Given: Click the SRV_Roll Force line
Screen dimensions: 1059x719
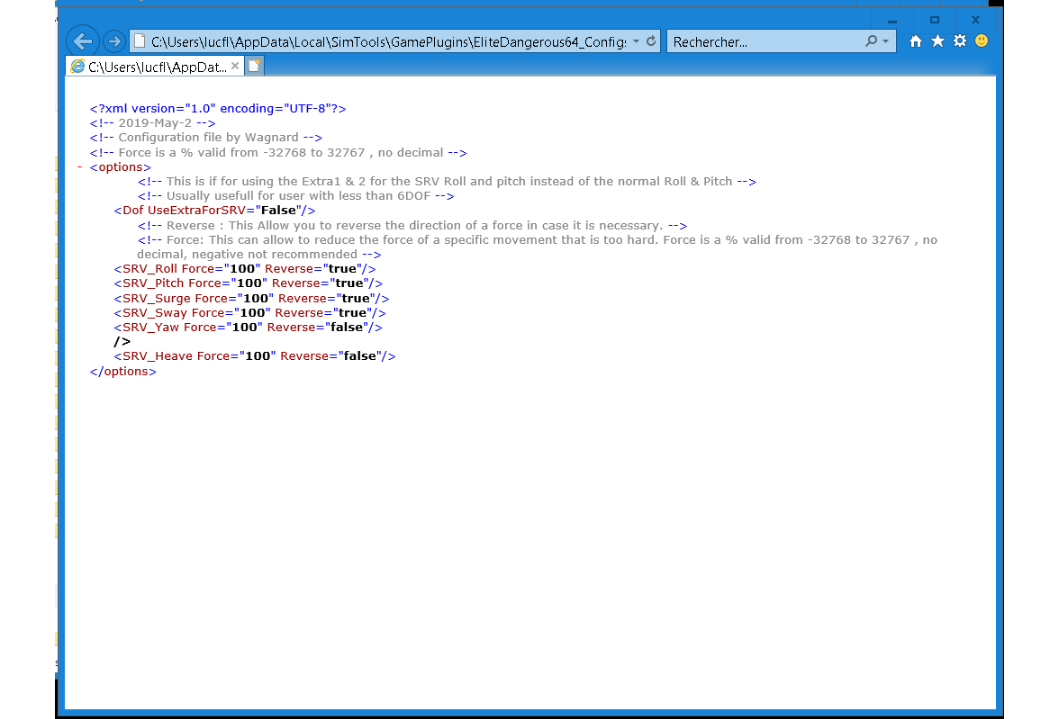Looking at the screenshot, I should point(245,269).
